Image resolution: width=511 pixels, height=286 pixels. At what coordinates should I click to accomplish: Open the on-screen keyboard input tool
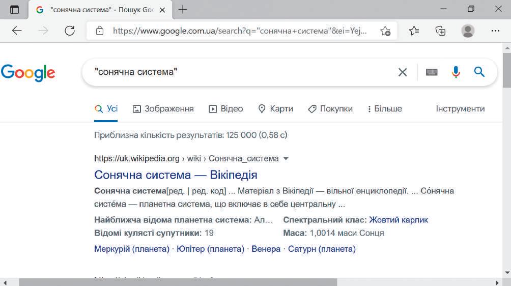tap(432, 72)
